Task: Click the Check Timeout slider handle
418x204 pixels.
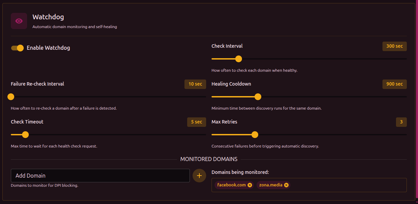Action: click(25, 135)
